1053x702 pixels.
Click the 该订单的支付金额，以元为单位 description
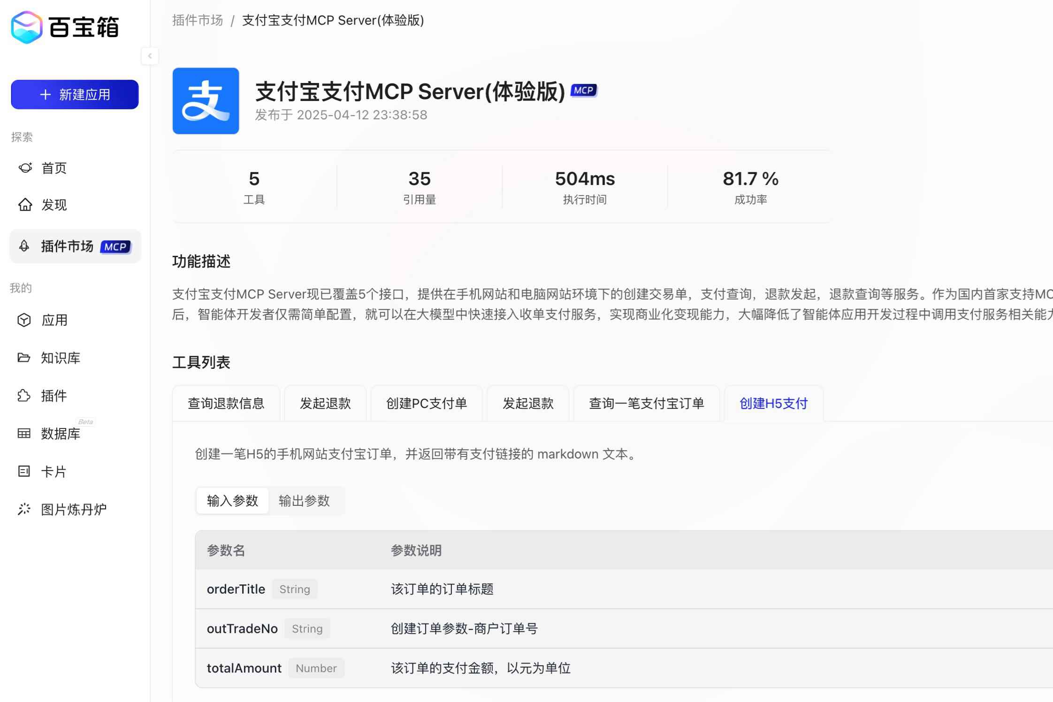coord(481,668)
